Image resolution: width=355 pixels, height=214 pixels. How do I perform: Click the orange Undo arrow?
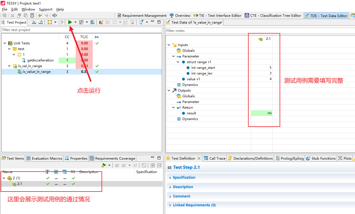[40, 16]
